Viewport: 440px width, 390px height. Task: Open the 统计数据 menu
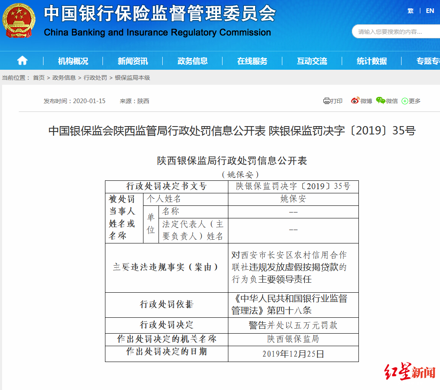click(x=372, y=61)
